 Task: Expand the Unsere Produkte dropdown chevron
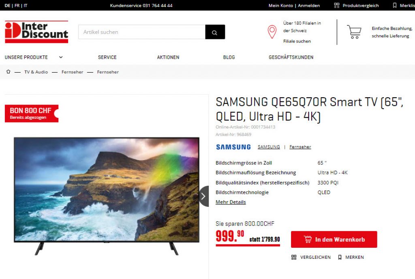pos(61,57)
